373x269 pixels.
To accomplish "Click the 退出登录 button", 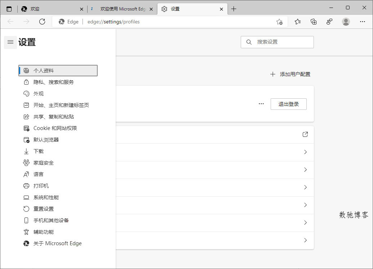I will [289, 104].
